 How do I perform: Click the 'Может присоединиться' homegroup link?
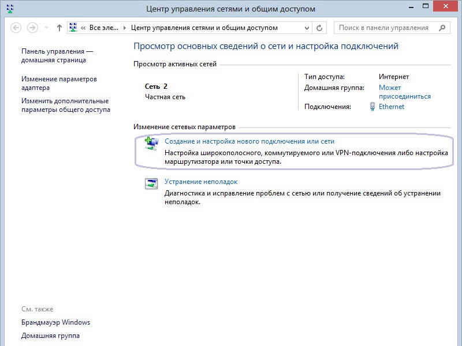click(x=405, y=92)
